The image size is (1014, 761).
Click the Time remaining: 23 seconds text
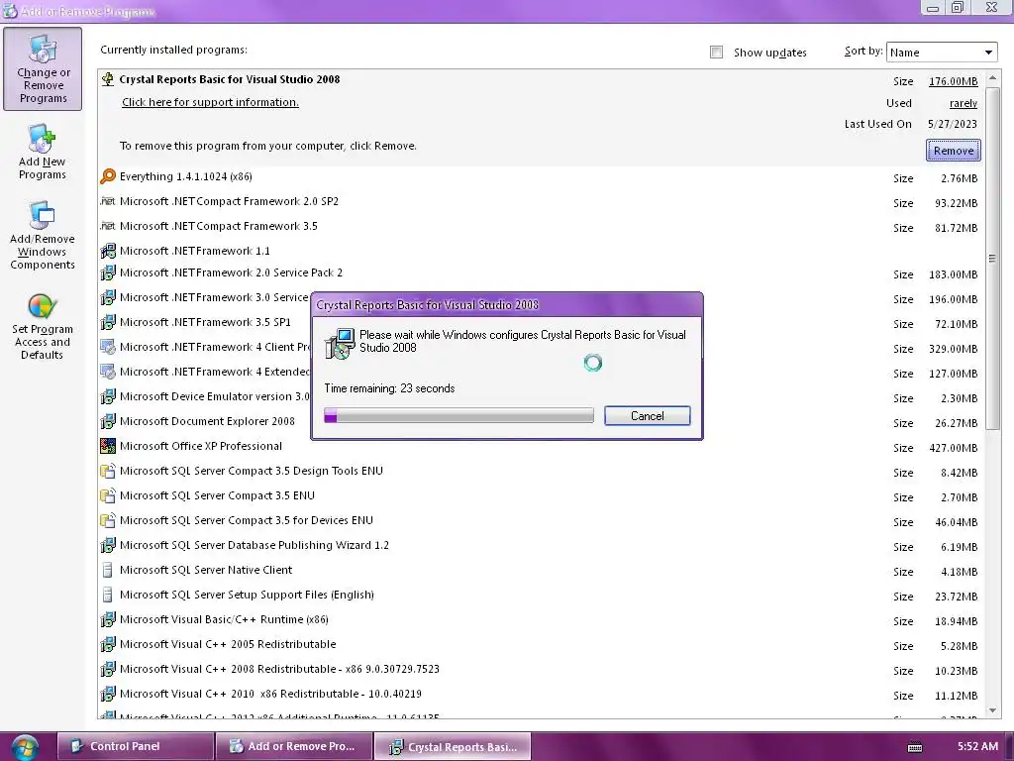click(389, 388)
